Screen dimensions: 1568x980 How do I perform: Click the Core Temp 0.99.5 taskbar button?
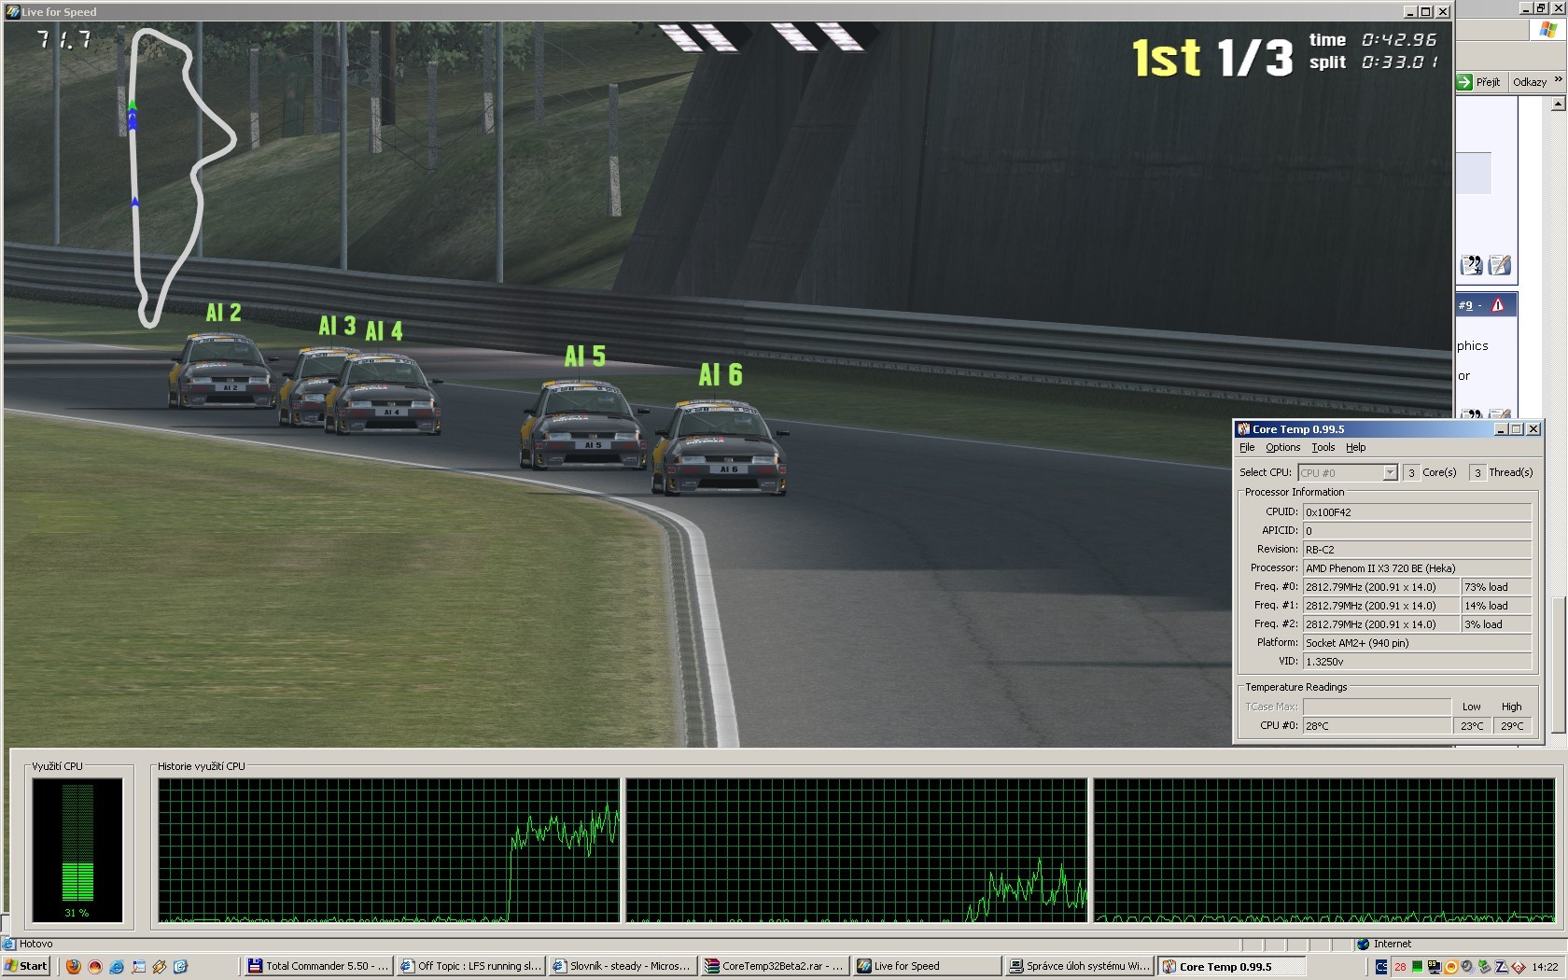1231,967
